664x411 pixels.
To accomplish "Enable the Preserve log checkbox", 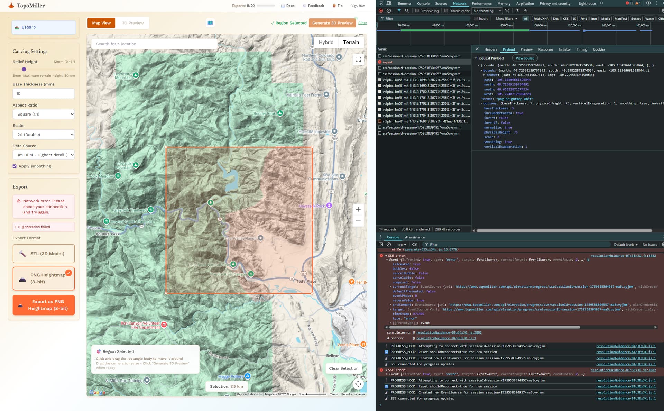I will click(417, 11).
